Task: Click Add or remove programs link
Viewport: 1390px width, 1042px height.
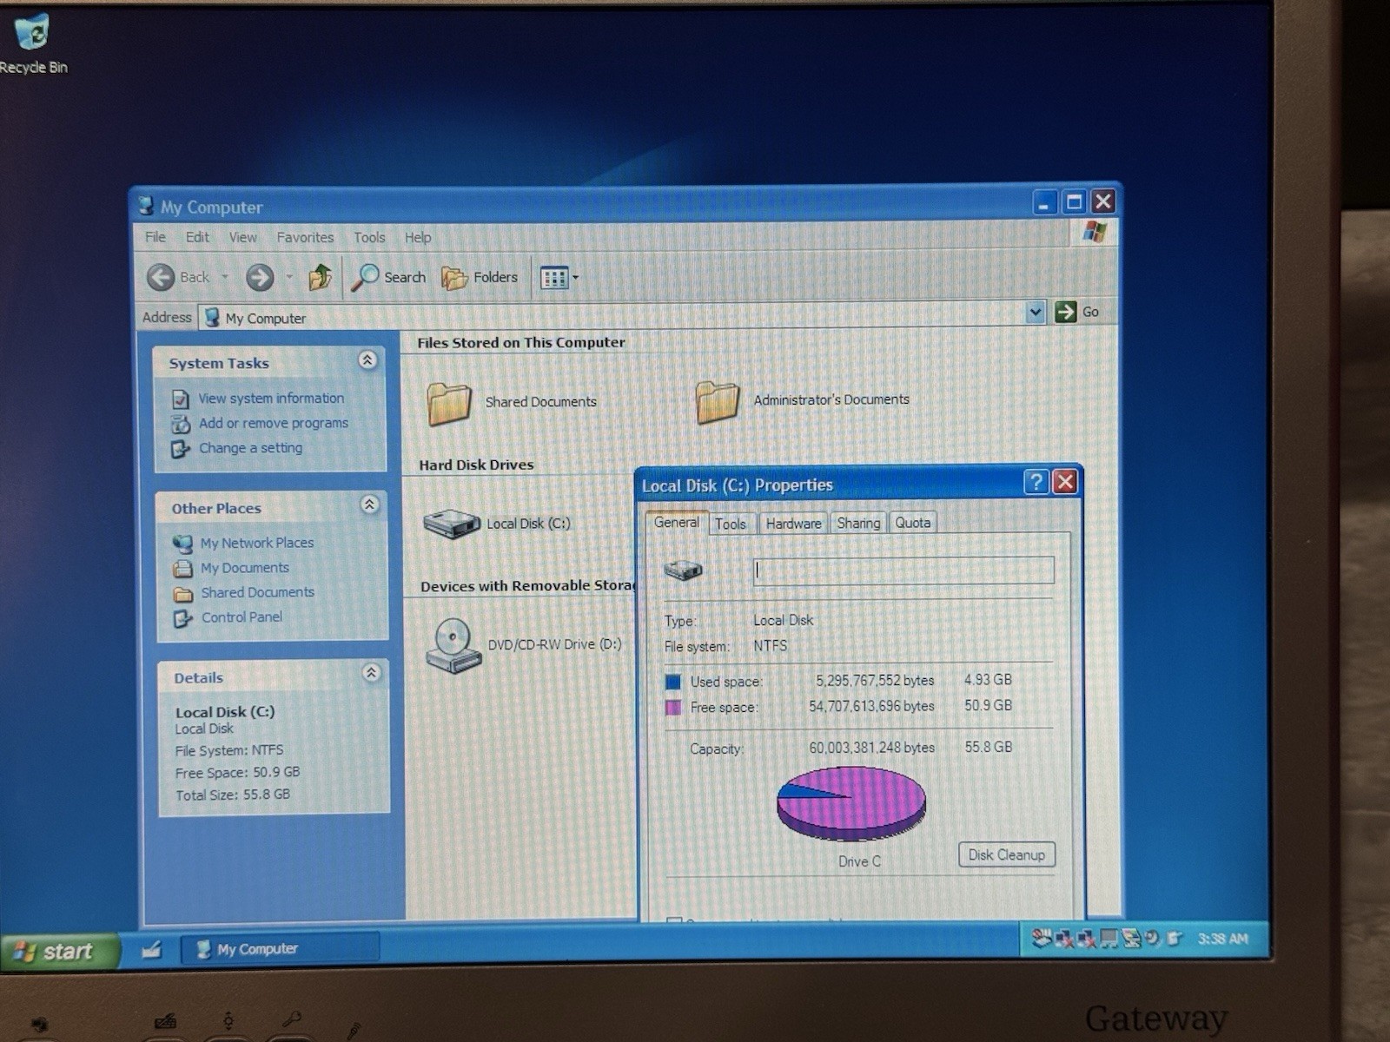Action: (x=274, y=423)
